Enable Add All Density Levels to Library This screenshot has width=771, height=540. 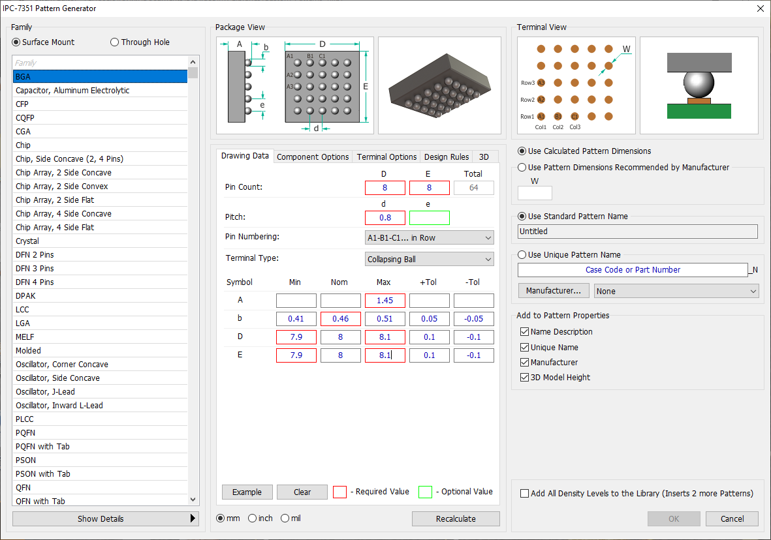point(525,493)
